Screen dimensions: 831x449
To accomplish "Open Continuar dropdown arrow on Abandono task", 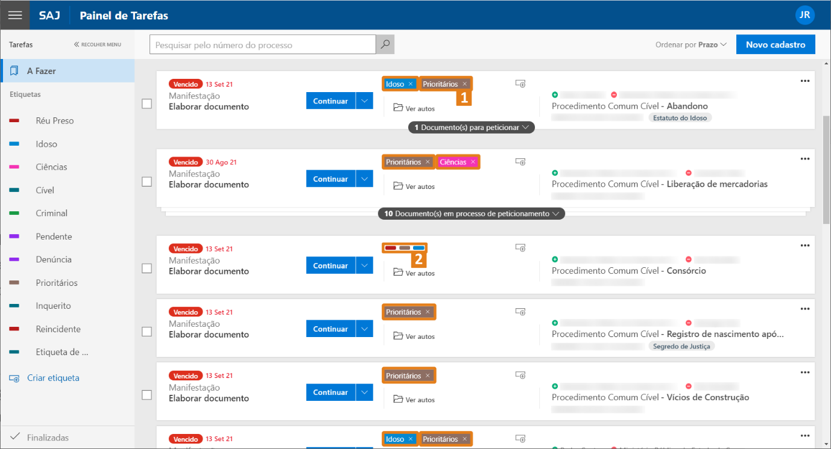I will coord(364,101).
